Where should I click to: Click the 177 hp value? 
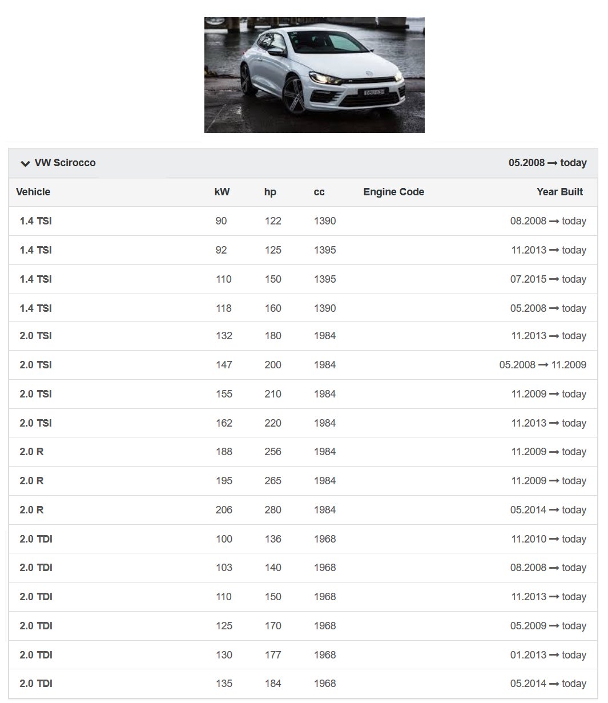pyautogui.click(x=273, y=655)
